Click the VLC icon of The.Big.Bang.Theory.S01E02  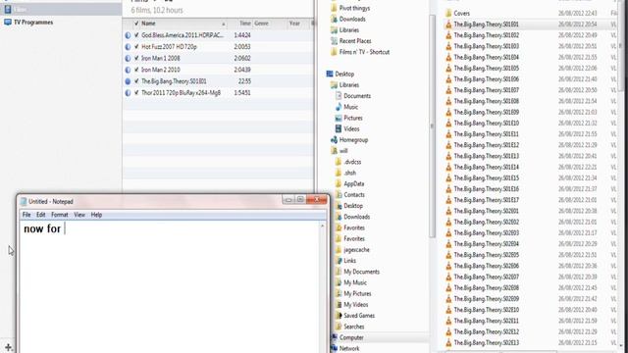coord(448,35)
